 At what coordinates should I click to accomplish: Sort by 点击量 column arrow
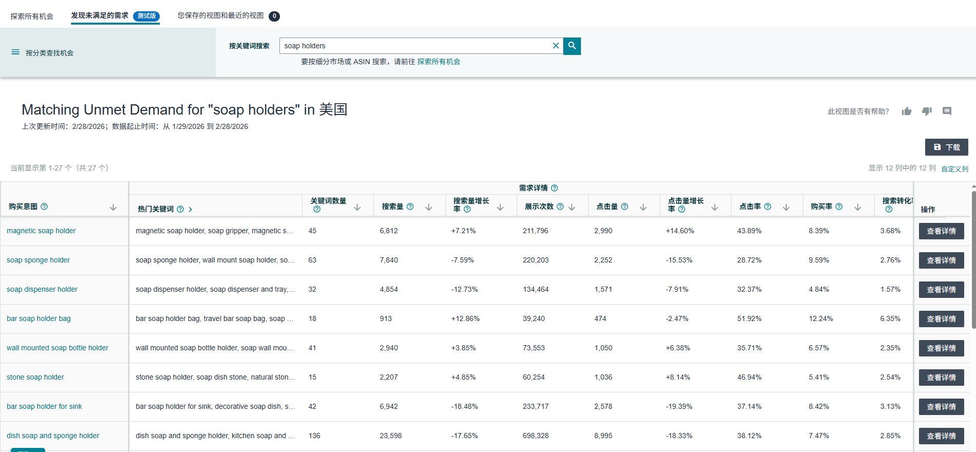[643, 207]
